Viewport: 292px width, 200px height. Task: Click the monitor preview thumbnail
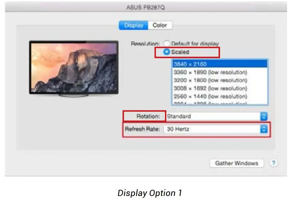[74, 69]
